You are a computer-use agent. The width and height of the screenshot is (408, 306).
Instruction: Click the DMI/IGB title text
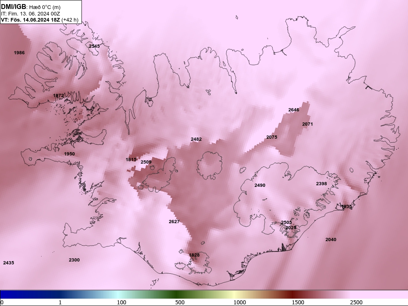[x=13, y=7]
